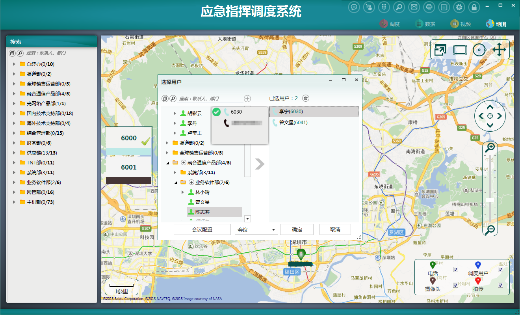Viewport: 520px width, 315px height.
Task: Expand the 供应链(13/13) folder in sidebar
Action: [x=14, y=153]
